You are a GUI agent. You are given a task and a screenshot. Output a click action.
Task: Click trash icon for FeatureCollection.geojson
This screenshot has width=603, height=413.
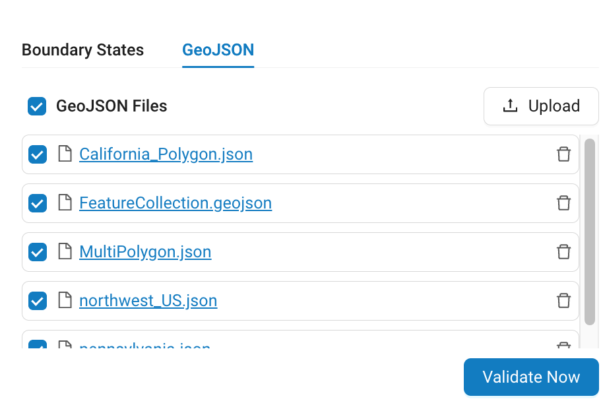[563, 203]
